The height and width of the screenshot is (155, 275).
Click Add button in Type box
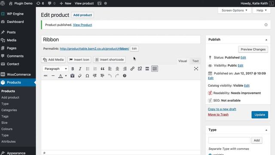tap(257, 140)
